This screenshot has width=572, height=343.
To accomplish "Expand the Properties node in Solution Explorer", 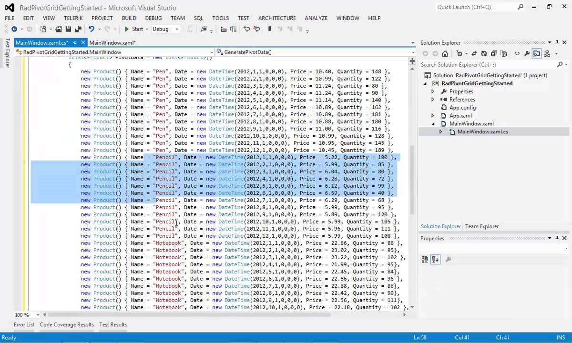I will pyautogui.click(x=433, y=91).
